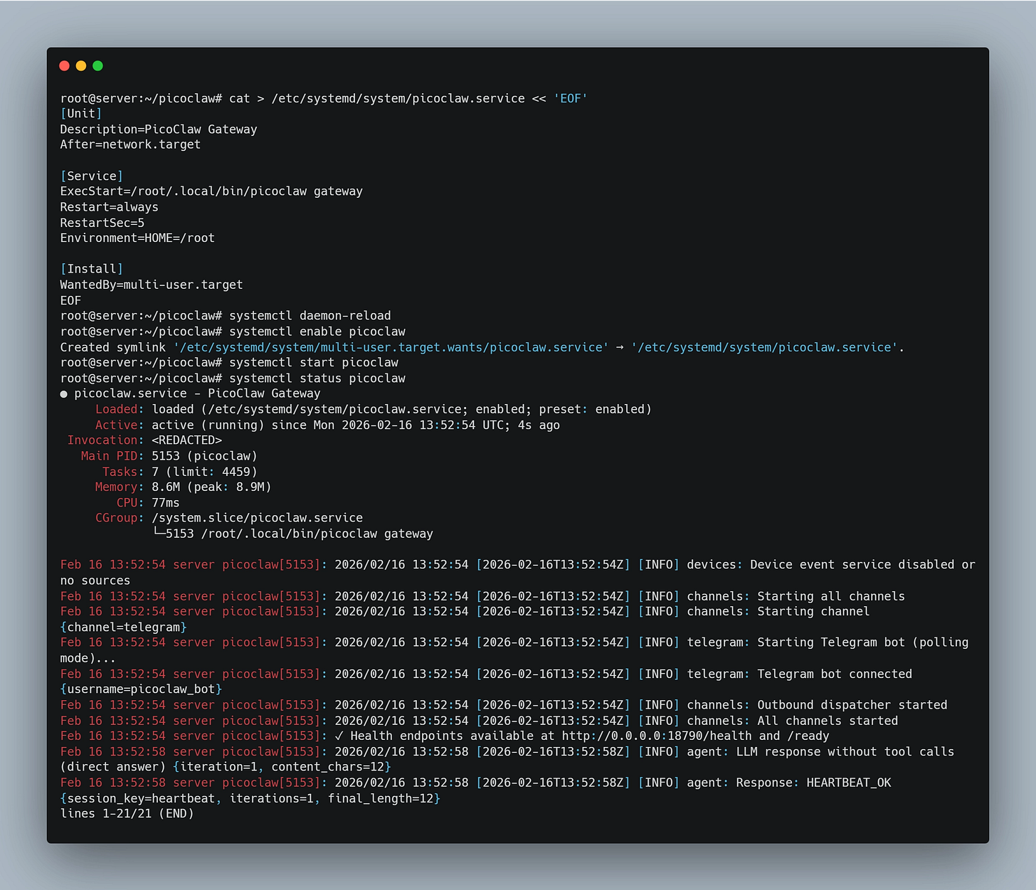The height and width of the screenshot is (890, 1036).
Task: Maximize the terminal using the green button
Action: coord(98,66)
